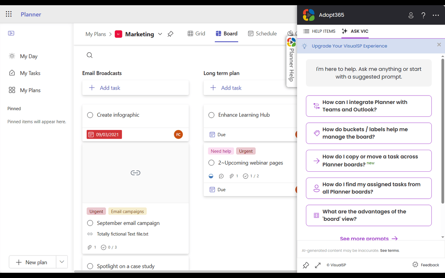This screenshot has width=445, height=278.
Task: Go to My Day
Action: pos(24,56)
